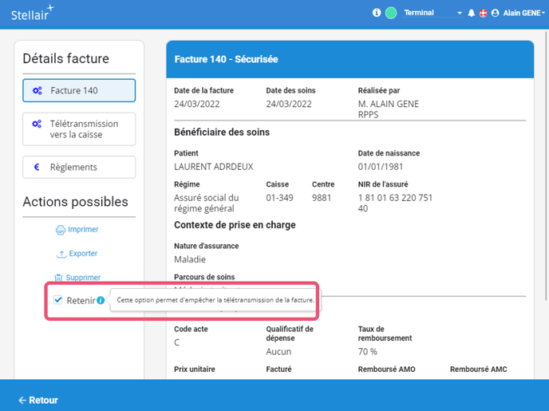Click the info icon beside Retenir
The image size is (549, 411).
(x=101, y=301)
